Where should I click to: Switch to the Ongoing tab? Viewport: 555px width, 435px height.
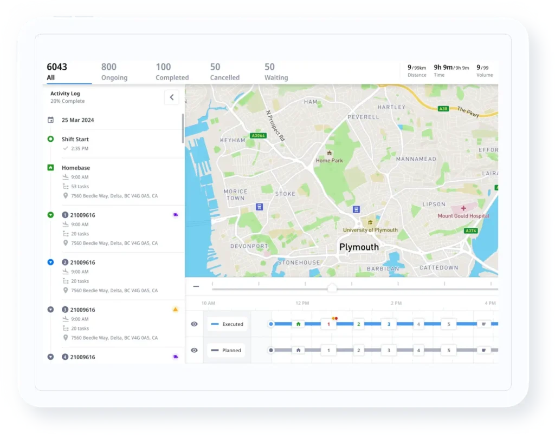coord(114,72)
